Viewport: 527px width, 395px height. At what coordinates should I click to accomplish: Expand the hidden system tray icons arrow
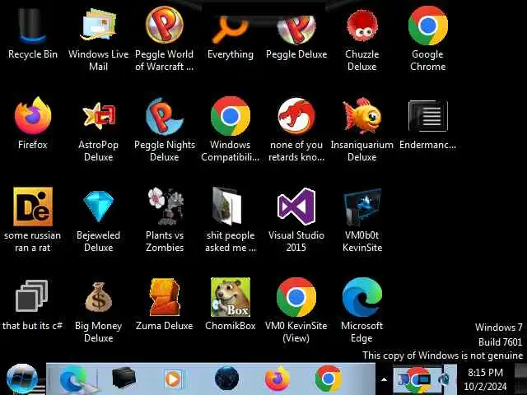pyautogui.click(x=384, y=379)
